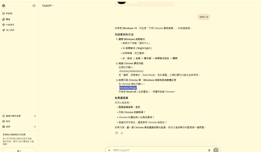Click the 設定 → 系統 → 顯示器 path line
Viewport: 261px width, 152px height.
pos(149,58)
